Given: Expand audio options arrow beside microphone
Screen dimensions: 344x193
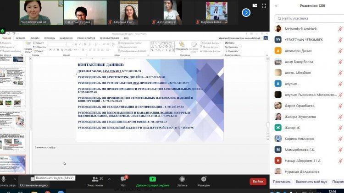Looking at the screenshot, I should pos(14,179).
